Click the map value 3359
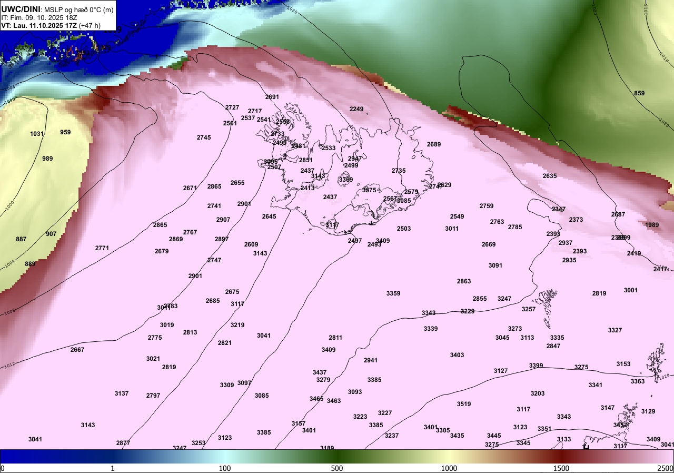This screenshot has height=473, width=674. (393, 293)
